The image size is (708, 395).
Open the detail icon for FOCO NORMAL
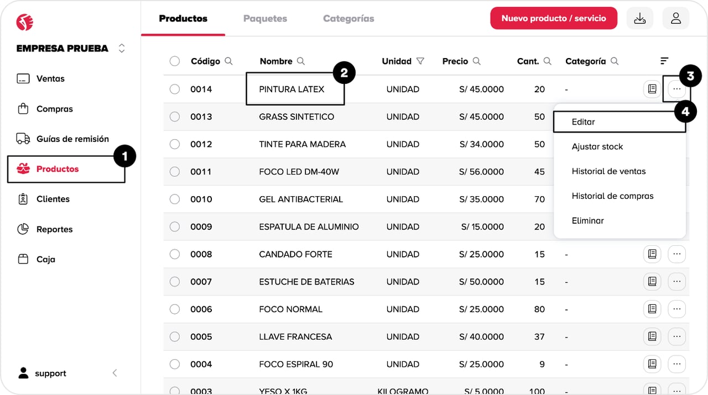pyautogui.click(x=652, y=309)
